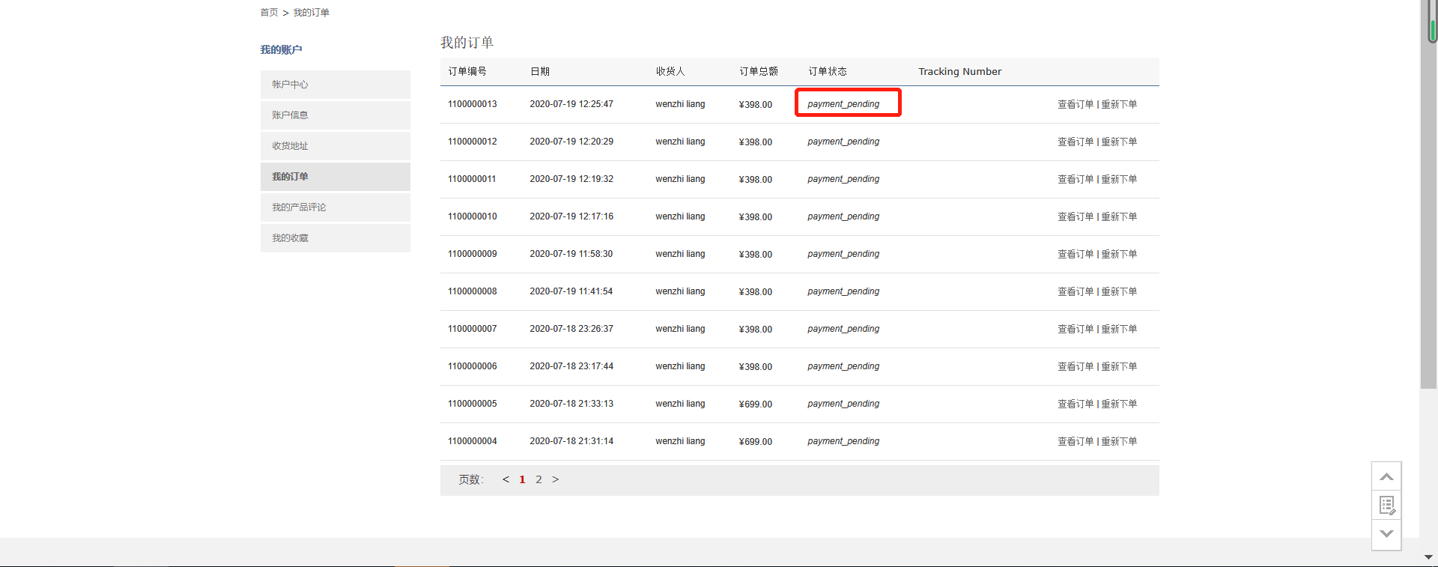Reorder order 1100000009 via 重新下单
1438x567 pixels.
tap(1119, 255)
